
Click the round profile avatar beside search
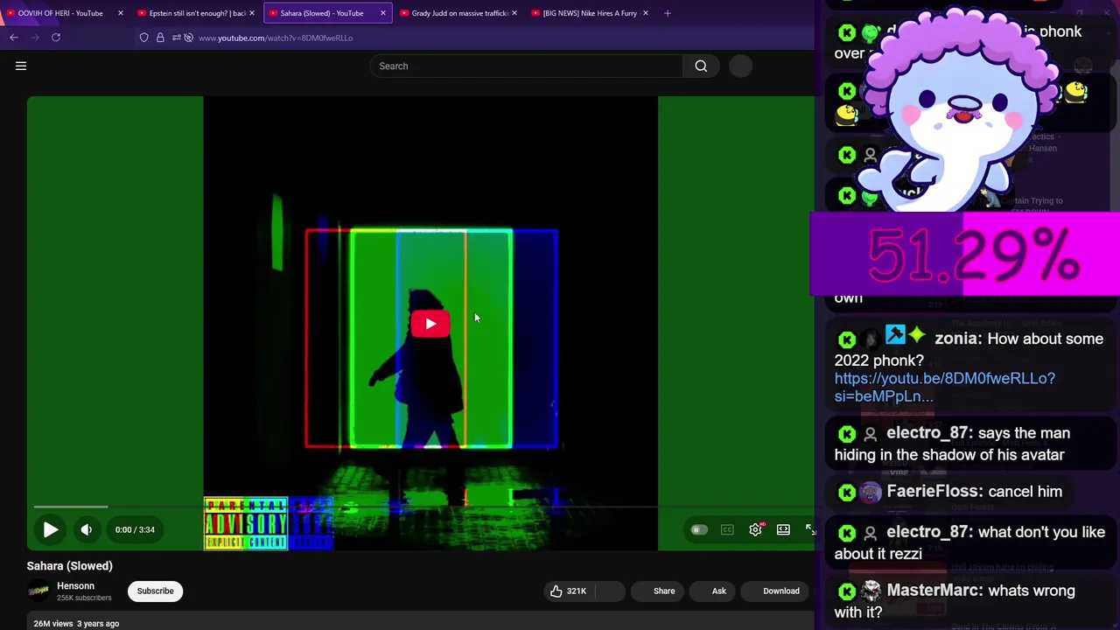(740, 66)
